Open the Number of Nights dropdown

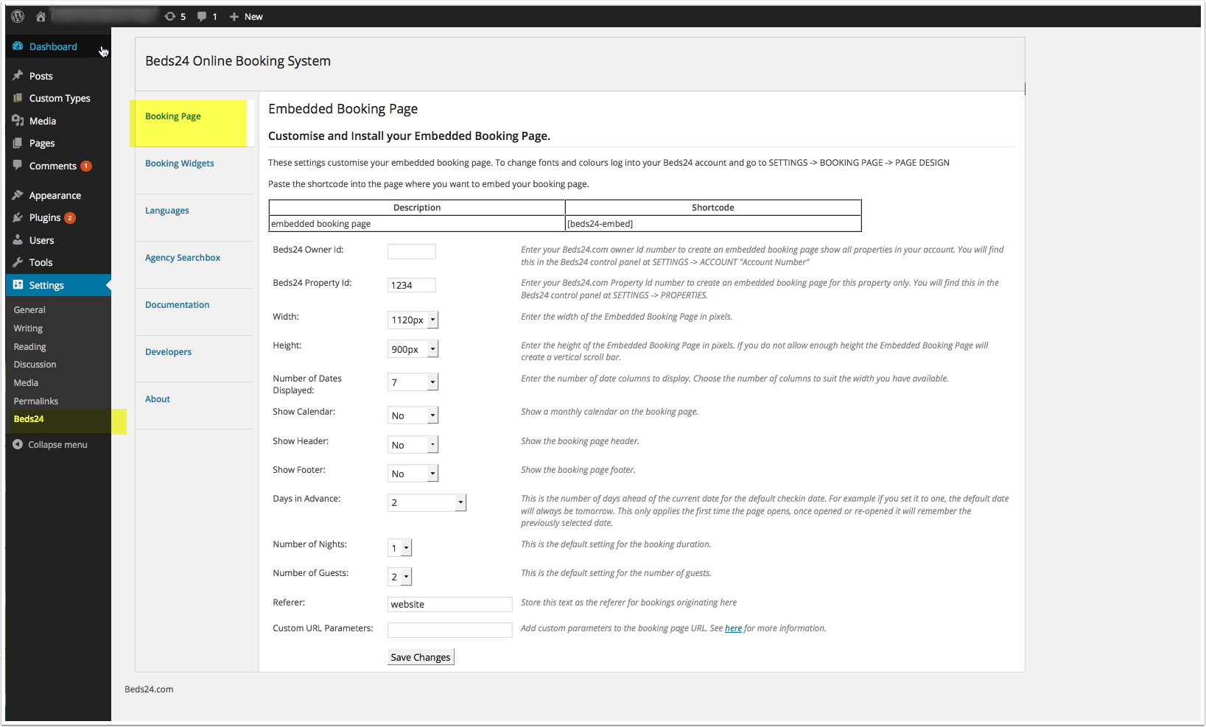(399, 548)
